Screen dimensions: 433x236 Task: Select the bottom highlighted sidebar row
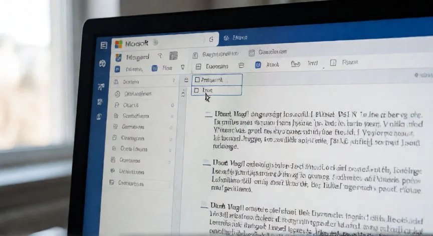[x=140, y=183]
